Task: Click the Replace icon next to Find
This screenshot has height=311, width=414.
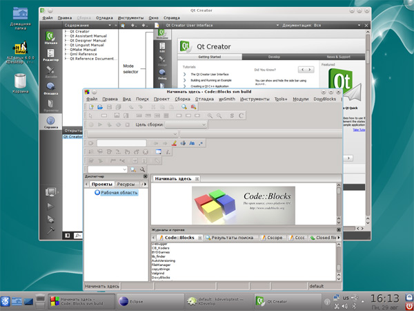Action: pos(193,107)
